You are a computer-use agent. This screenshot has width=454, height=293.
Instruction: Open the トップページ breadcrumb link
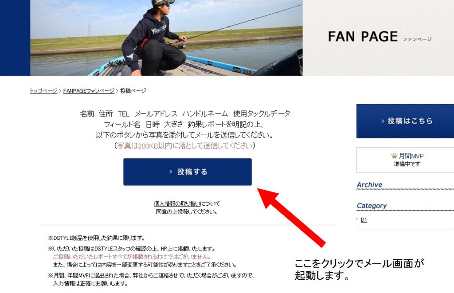[x=44, y=91]
